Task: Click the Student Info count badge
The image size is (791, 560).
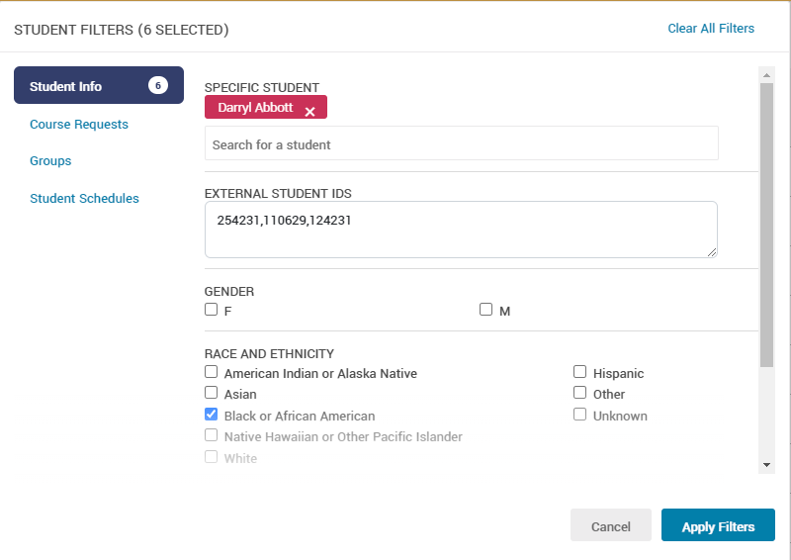Action: click(x=157, y=86)
